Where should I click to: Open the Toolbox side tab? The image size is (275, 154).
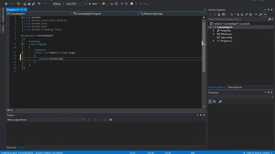pos(3,29)
